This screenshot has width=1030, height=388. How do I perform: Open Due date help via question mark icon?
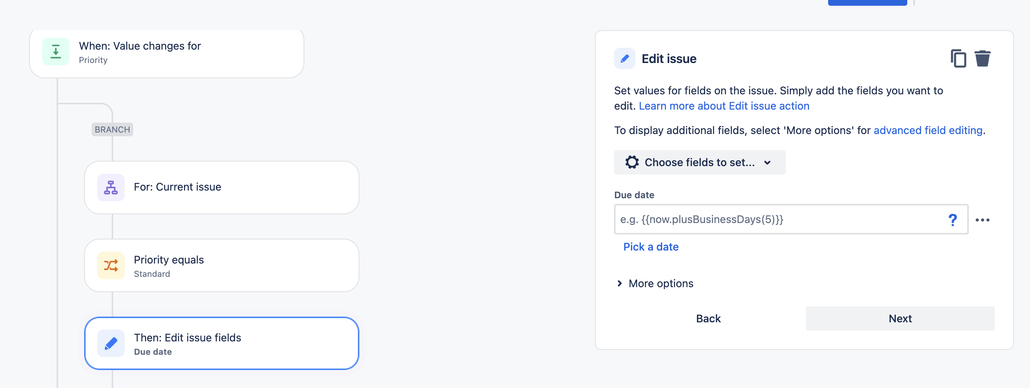pos(953,219)
